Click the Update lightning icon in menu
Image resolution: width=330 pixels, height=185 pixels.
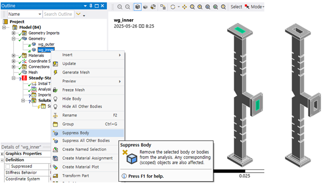click(55, 63)
